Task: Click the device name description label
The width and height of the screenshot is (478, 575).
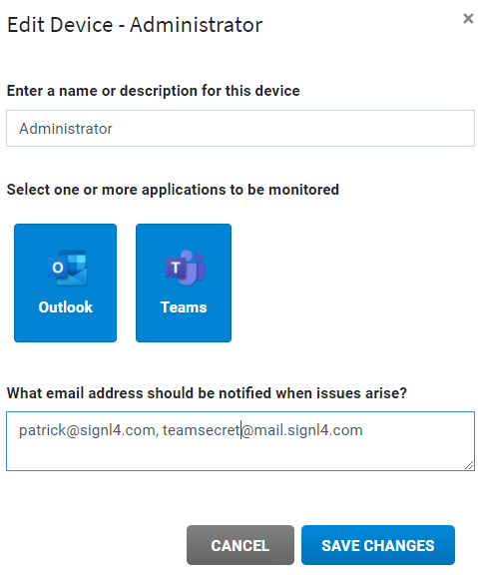Action: click(154, 91)
